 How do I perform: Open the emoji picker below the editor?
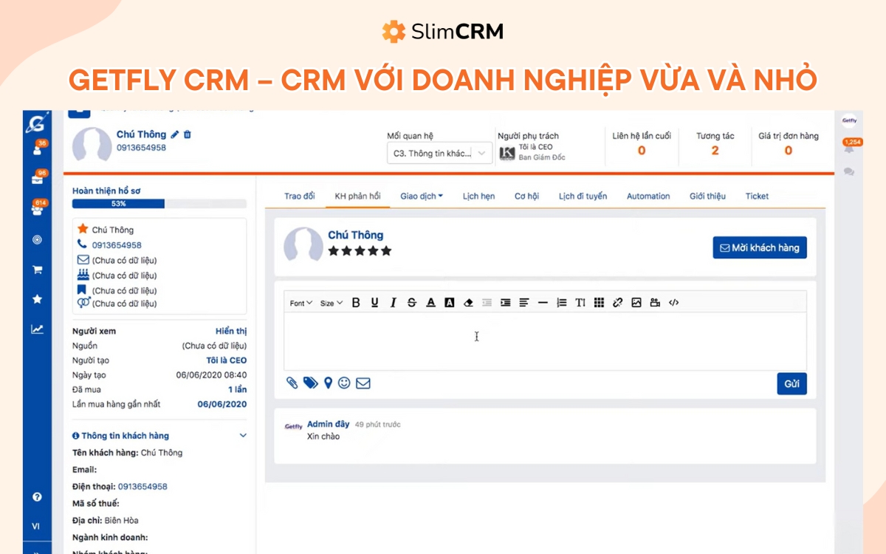(x=343, y=383)
